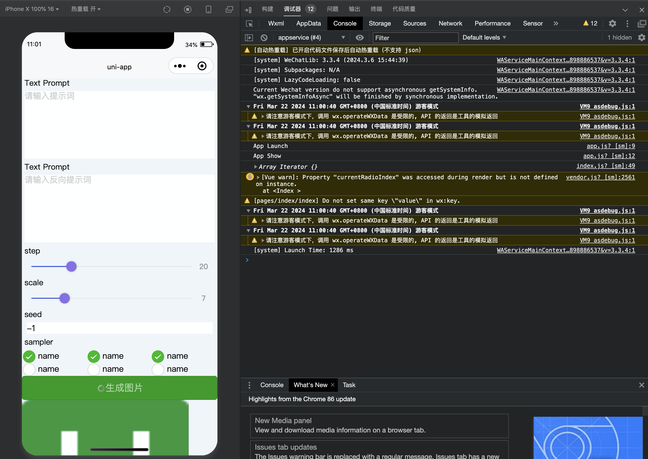The image size is (648, 459).
Task: Collapse the first 游客模式 log group
Action: [248, 107]
